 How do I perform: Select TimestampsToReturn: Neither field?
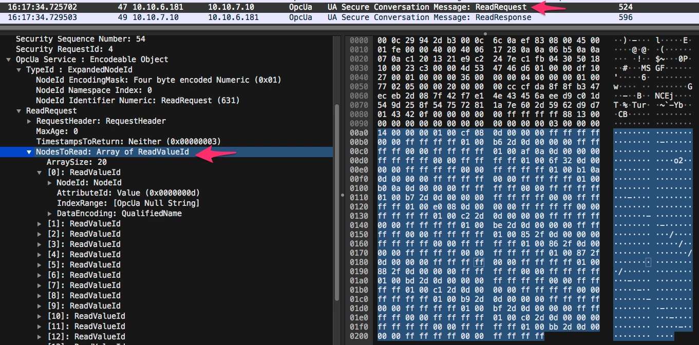point(121,142)
